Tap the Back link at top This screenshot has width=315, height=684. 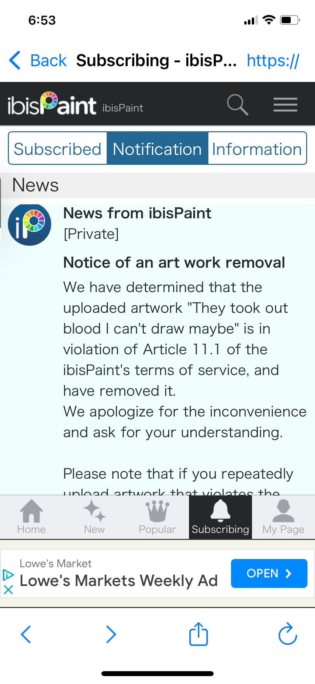point(38,61)
